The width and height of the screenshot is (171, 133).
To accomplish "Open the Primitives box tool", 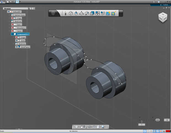I will point(71,13).
